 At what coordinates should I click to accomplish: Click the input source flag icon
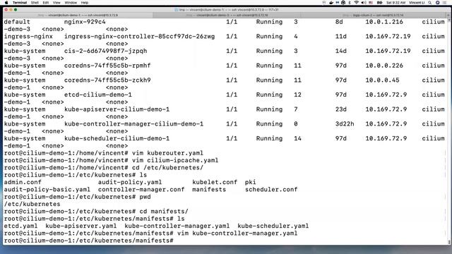point(371,3)
